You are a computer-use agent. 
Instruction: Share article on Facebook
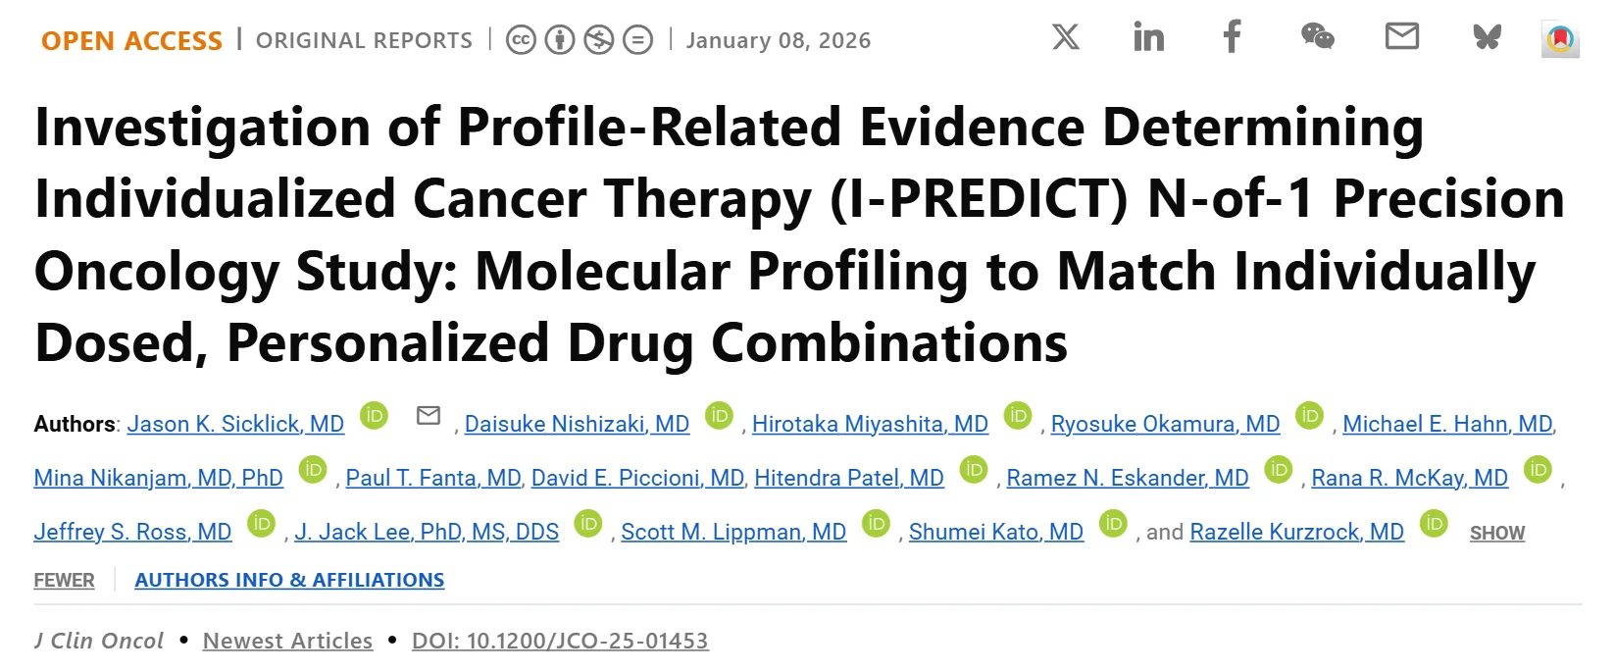click(1232, 37)
